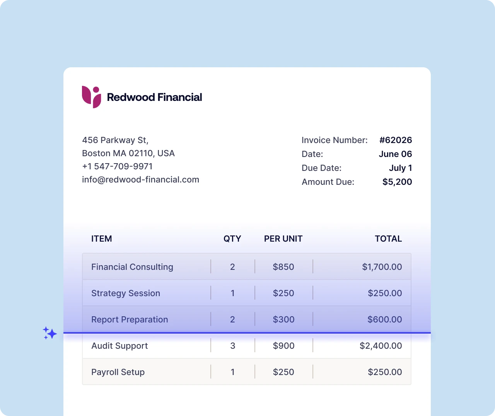Click the TOTAL column header
The width and height of the screenshot is (495, 416).
click(x=388, y=239)
